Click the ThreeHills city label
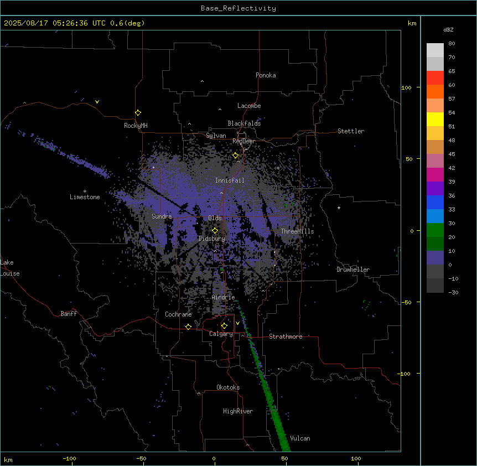The height and width of the screenshot is (466, 477). pyautogui.click(x=297, y=231)
